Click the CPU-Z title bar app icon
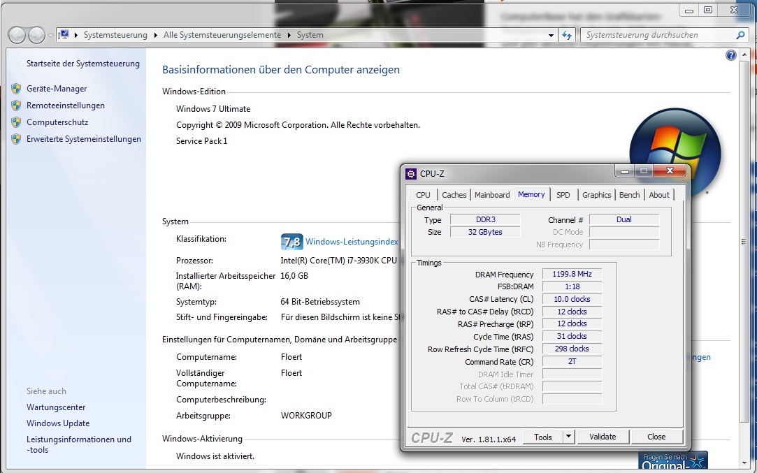 pyautogui.click(x=411, y=174)
